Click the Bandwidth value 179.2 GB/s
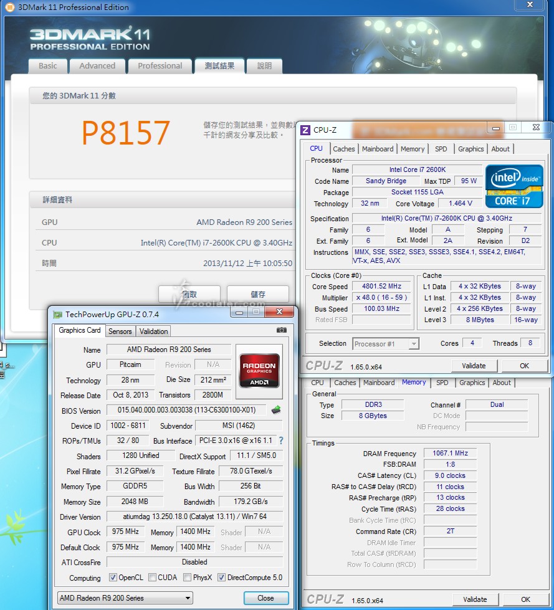 (251, 502)
